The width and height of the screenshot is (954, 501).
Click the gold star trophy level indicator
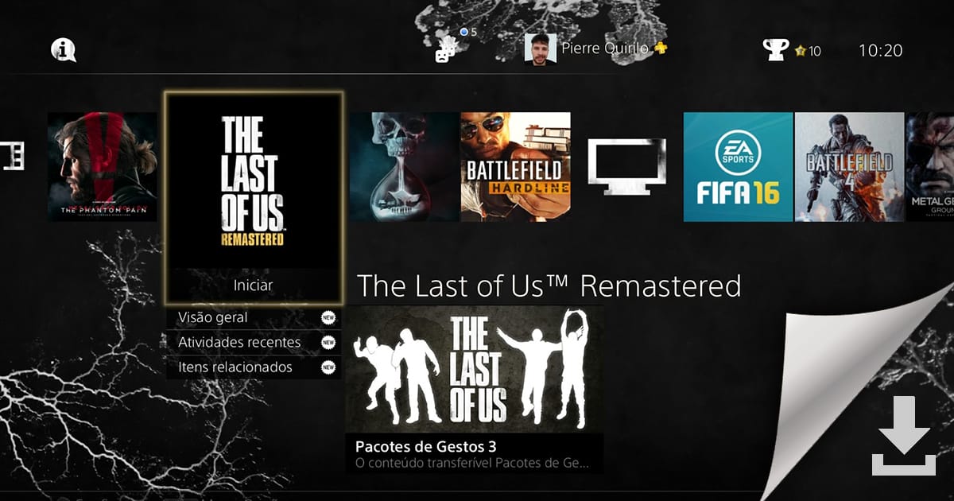click(x=801, y=51)
